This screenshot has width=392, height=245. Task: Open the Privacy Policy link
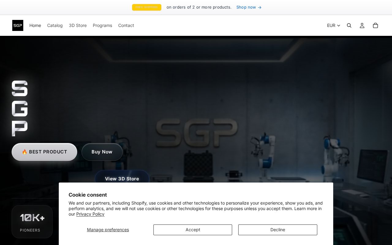(x=90, y=214)
